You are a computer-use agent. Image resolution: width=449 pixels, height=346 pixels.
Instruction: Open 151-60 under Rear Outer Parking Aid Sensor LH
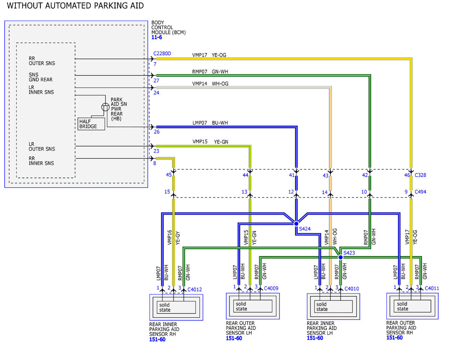click(x=234, y=339)
